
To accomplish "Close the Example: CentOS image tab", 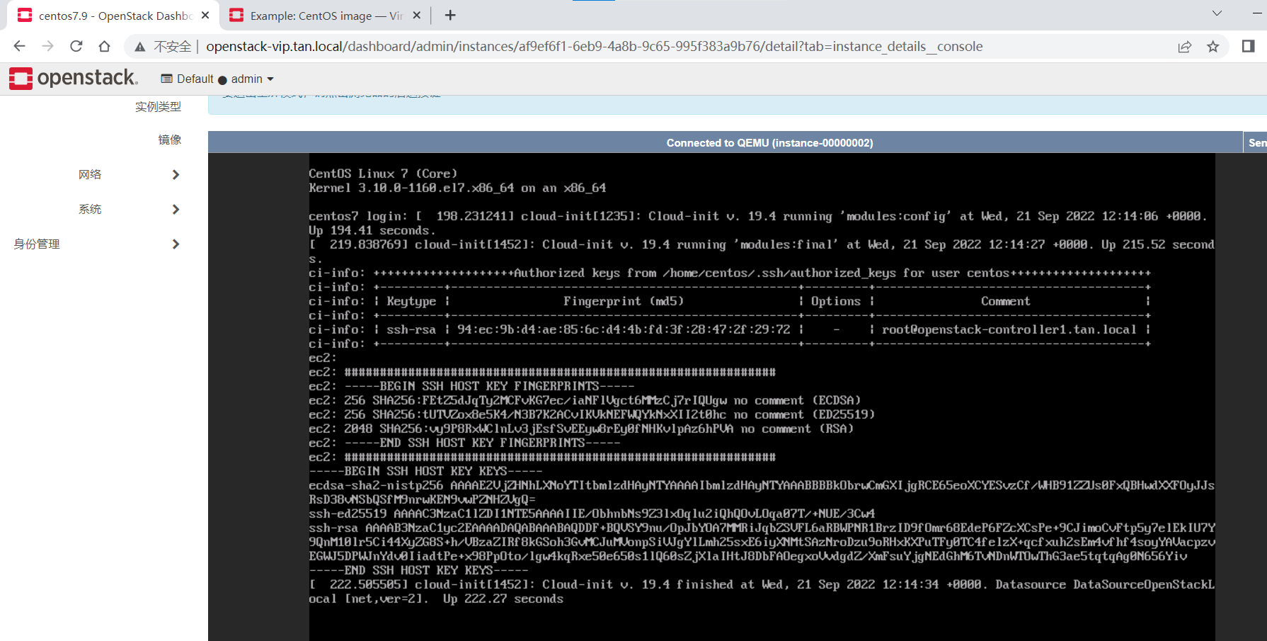I will tap(417, 15).
